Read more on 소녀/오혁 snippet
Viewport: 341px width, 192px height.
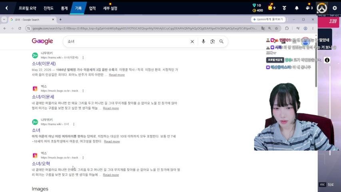pos(111,175)
